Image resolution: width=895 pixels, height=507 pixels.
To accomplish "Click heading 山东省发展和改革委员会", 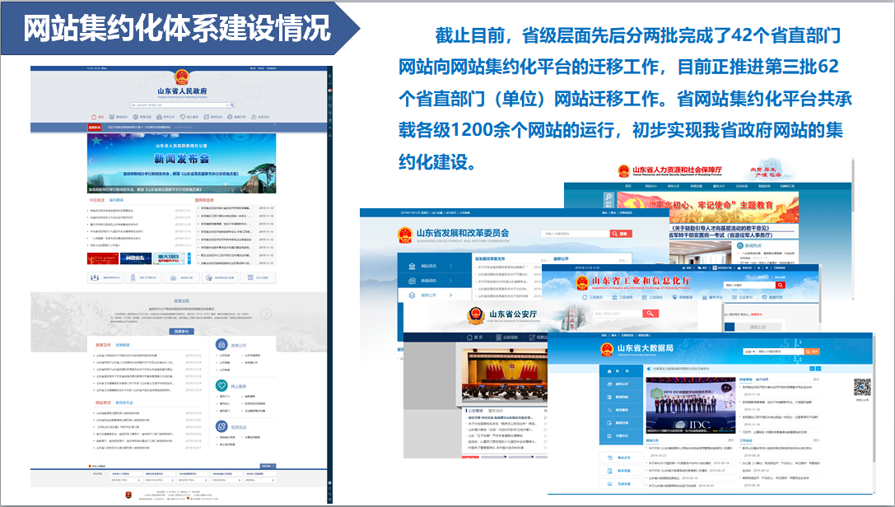I will pos(463,233).
